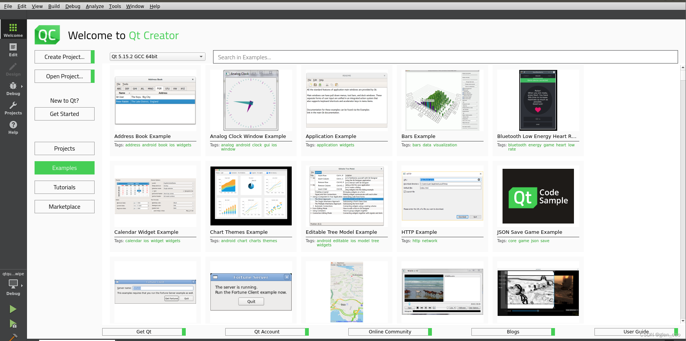Image resolution: width=686 pixels, height=341 pixels.
Task: Start debugging with run-debug icon
Action: tap(13, 324)
